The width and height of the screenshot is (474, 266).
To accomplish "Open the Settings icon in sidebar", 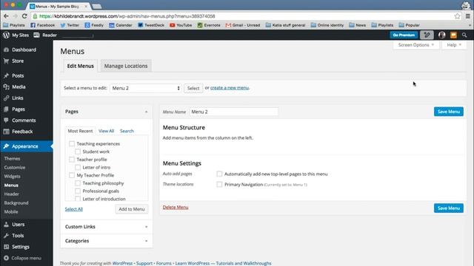I will click(x=6, y=247).
